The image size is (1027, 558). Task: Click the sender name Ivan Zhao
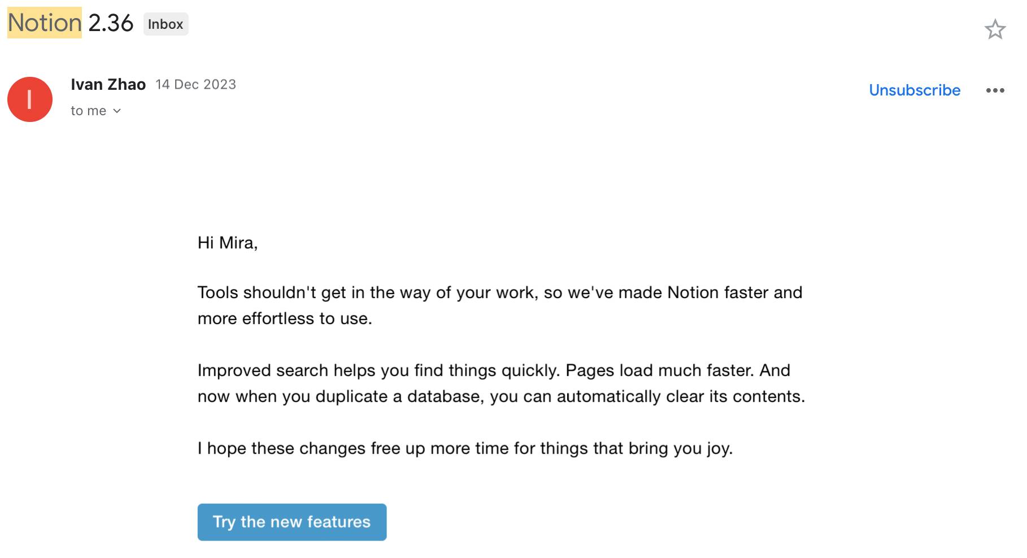tap(108, 85)
